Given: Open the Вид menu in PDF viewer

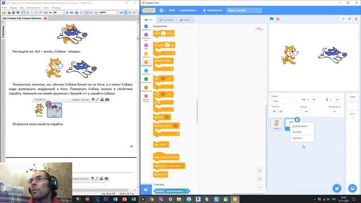Looking at the screenshot, I should pos(22,7).
